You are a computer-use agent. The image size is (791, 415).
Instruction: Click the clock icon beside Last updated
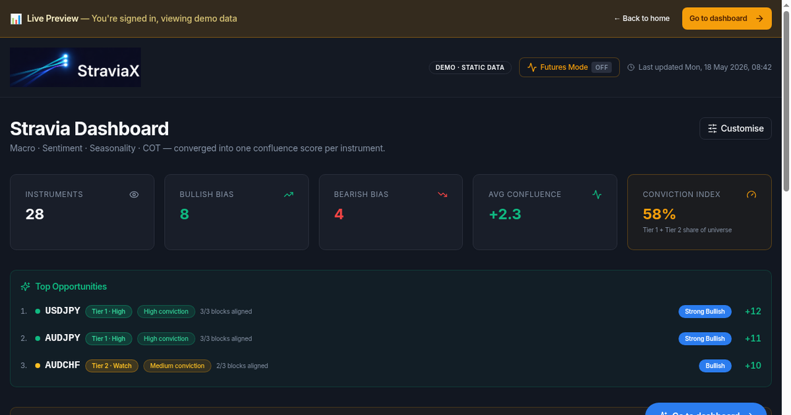click(631, 67)
